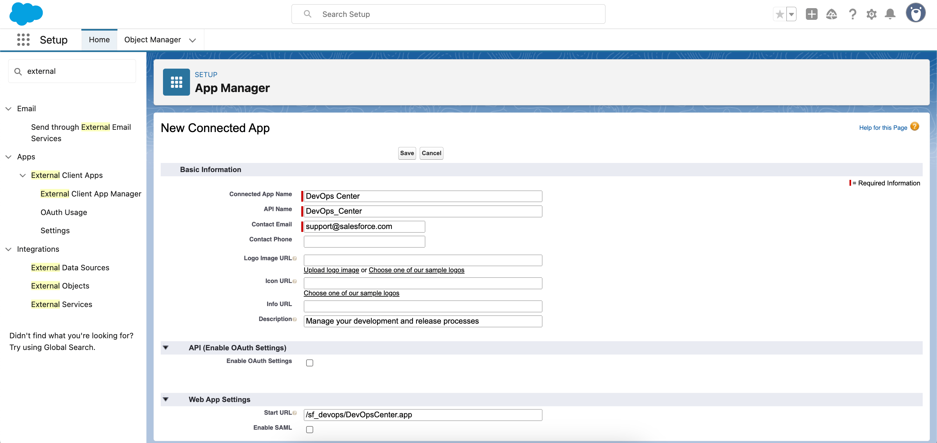Collapse External Client Apps tree node
937x443 pixels.
[22, 175]
